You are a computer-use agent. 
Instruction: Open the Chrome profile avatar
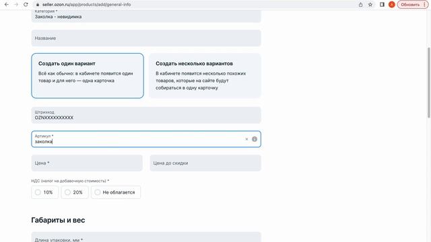tap(392, 5)
